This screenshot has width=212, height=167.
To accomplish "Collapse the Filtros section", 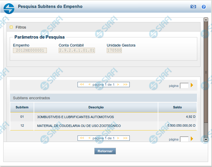I will (x=11, y=27).
